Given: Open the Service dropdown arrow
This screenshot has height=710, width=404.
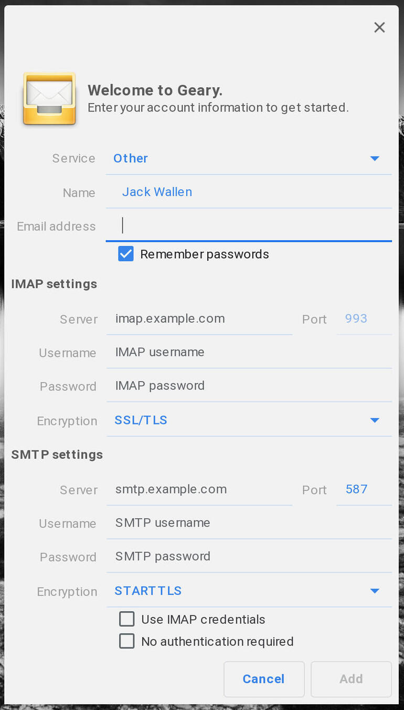Looking at the screenshot, I should (375, 158).
